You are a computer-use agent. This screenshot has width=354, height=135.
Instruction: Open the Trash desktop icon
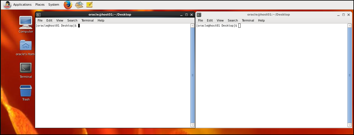click(x=26, y=91)
